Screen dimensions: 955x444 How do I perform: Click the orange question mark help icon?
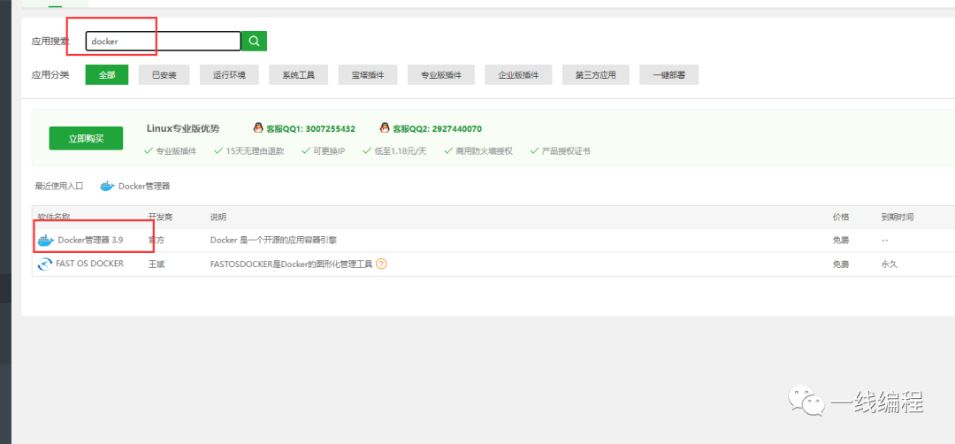381,264
